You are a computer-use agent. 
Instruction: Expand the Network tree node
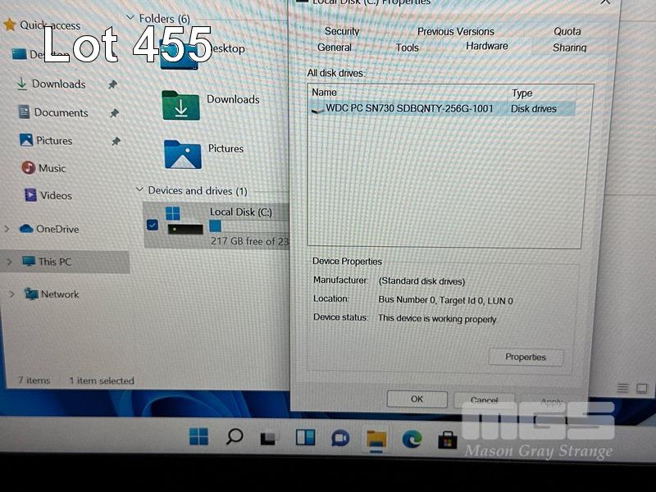(11, 294)
